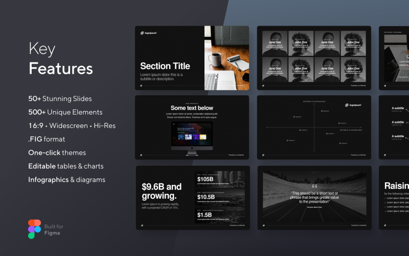Screen dimensions: 409x256
Task: Open the team members slide with portraits
Action: pyautogui.click(x=314, y=58)
